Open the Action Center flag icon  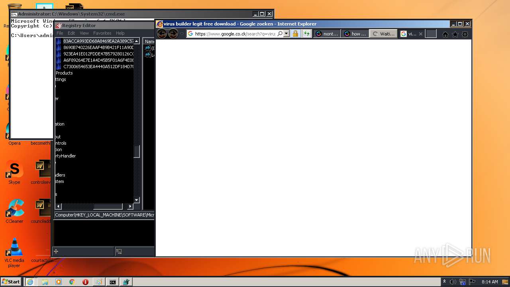[x=472, y=282]
